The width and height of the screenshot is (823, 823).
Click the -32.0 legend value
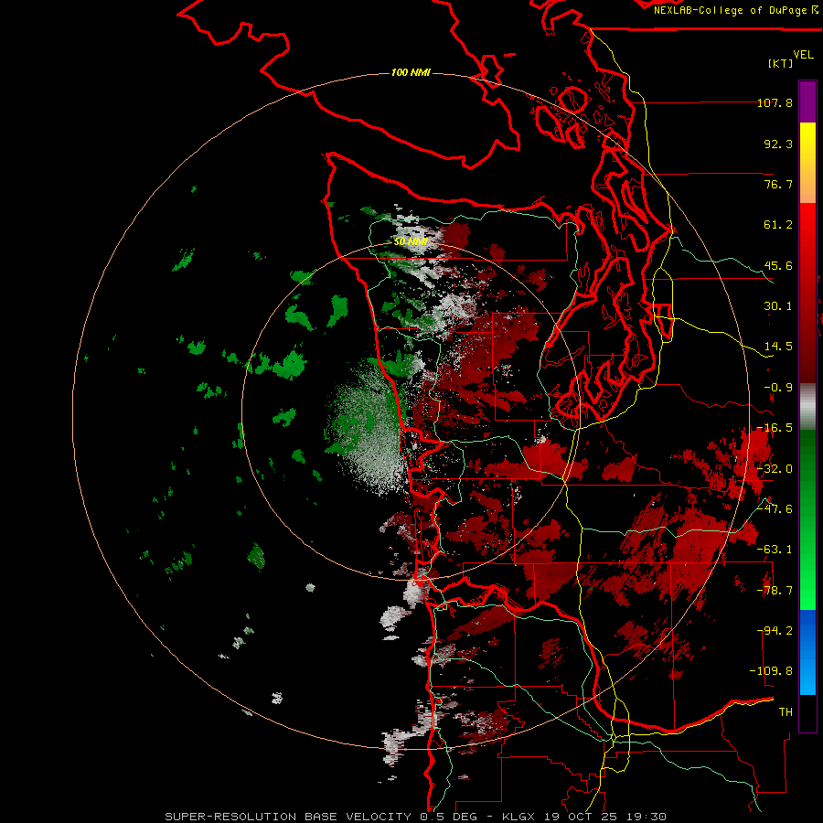pos(775,469)
